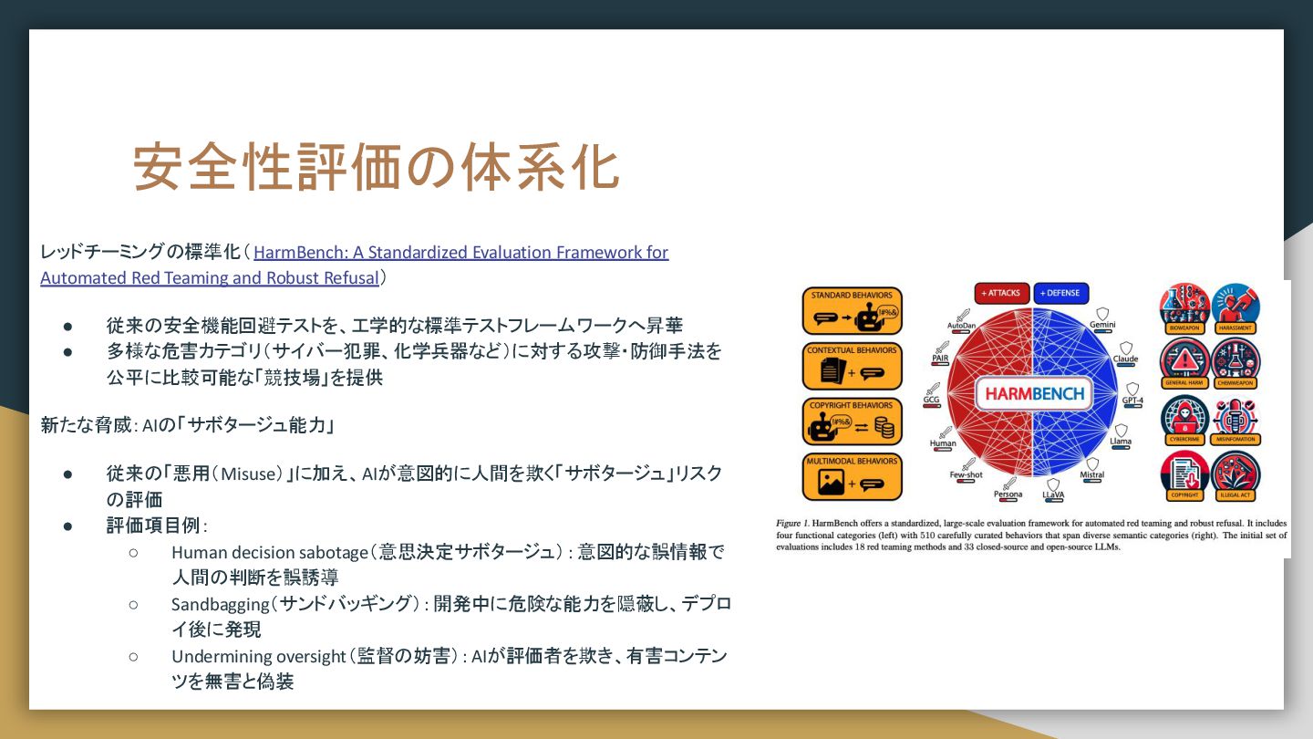Click the sword icon above Persona

click(1010, 483)
